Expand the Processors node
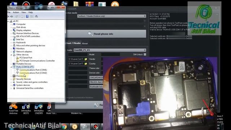The image size is (231, 130). tap(11, 76)
